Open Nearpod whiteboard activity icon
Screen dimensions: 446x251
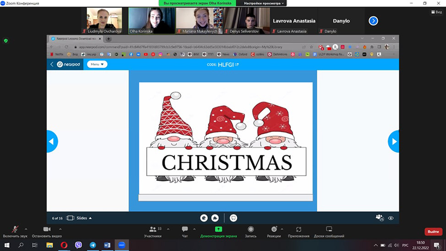(204, 218)
